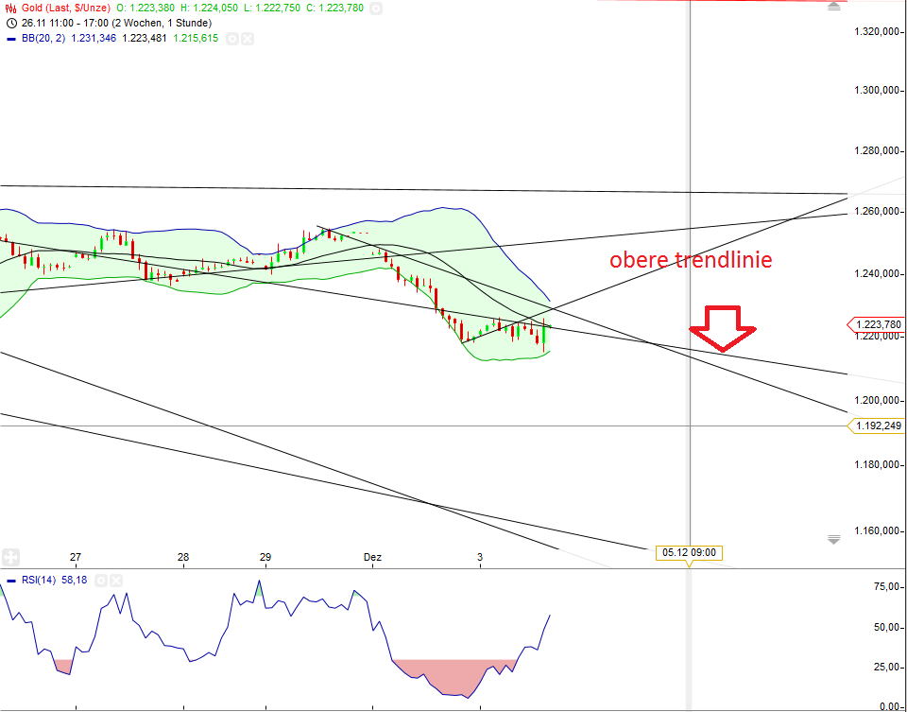Click the Dez label on the time axis

tap(372, 558)
